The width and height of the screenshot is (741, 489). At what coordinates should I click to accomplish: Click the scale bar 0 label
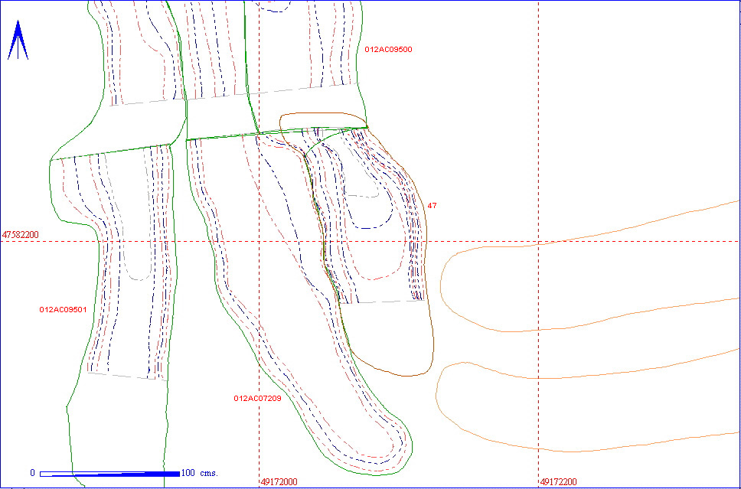[33, 473]
